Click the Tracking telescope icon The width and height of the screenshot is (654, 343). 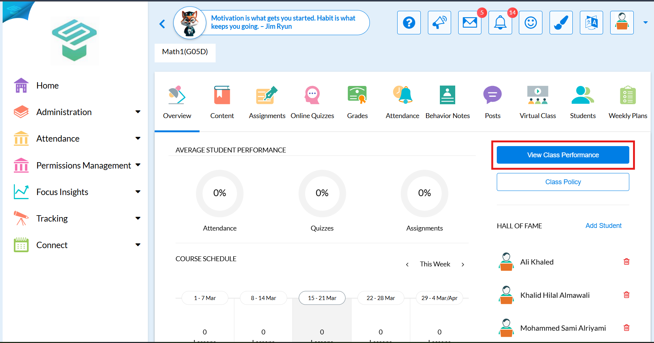pos(21,219)
